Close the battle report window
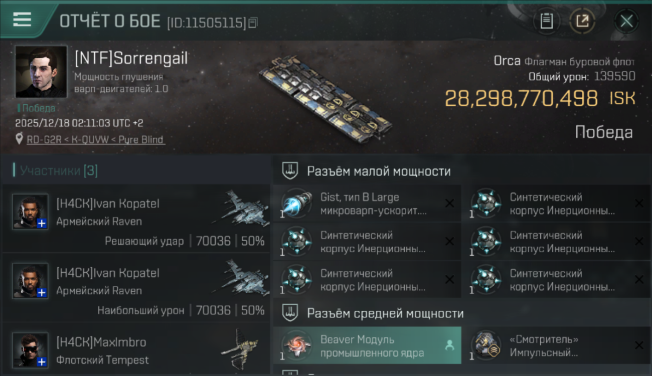The height and width of the screenshot is (376, 652). point(626,21)
